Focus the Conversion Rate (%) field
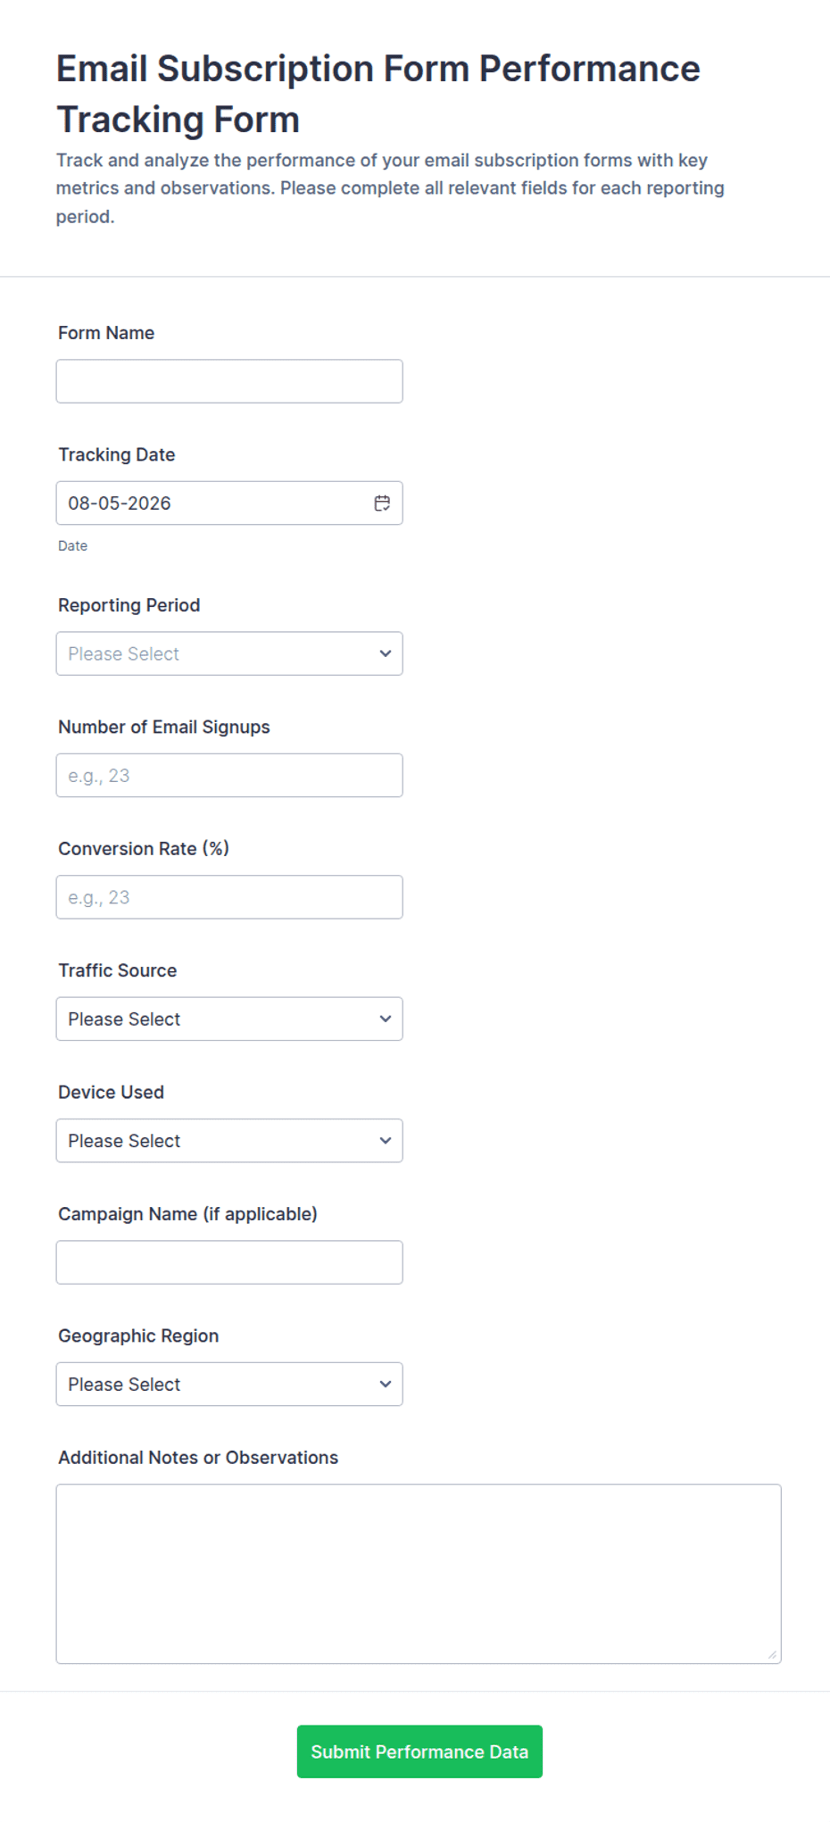 point(229,897)
